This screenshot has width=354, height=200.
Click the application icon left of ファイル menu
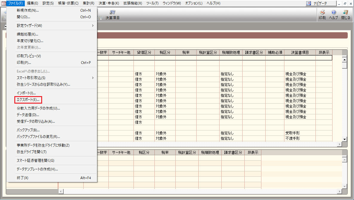tap(3, 3)
